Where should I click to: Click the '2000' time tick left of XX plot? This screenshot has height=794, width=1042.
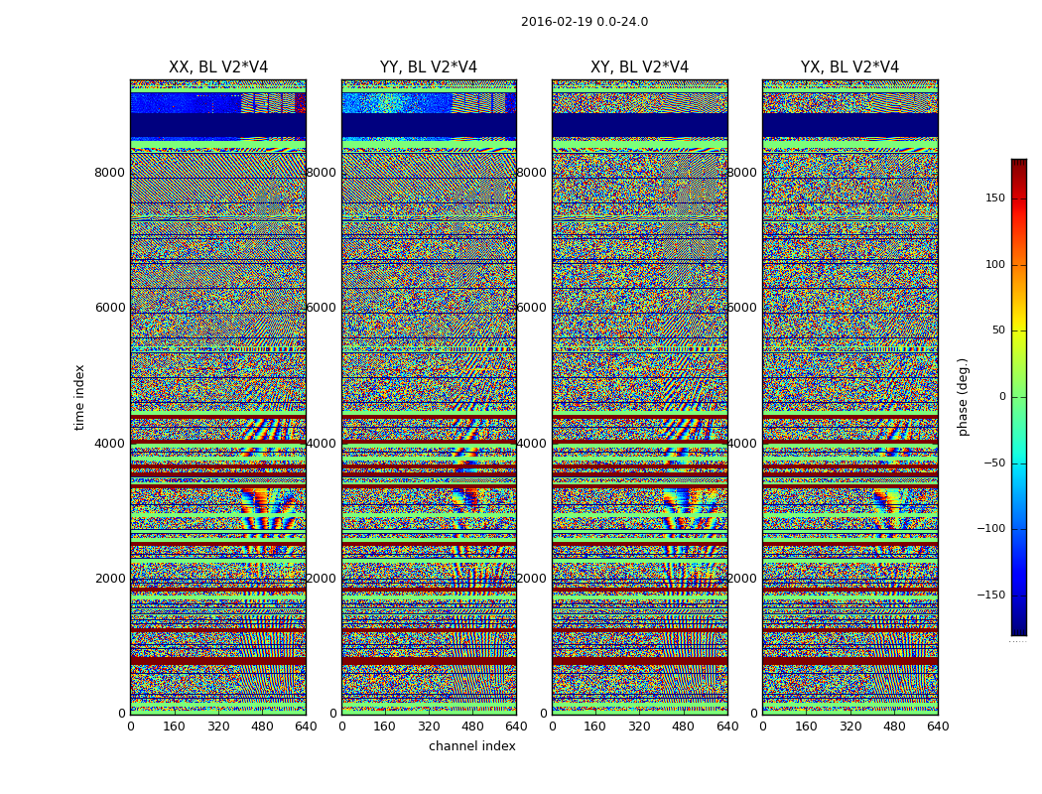click(109, 578)
